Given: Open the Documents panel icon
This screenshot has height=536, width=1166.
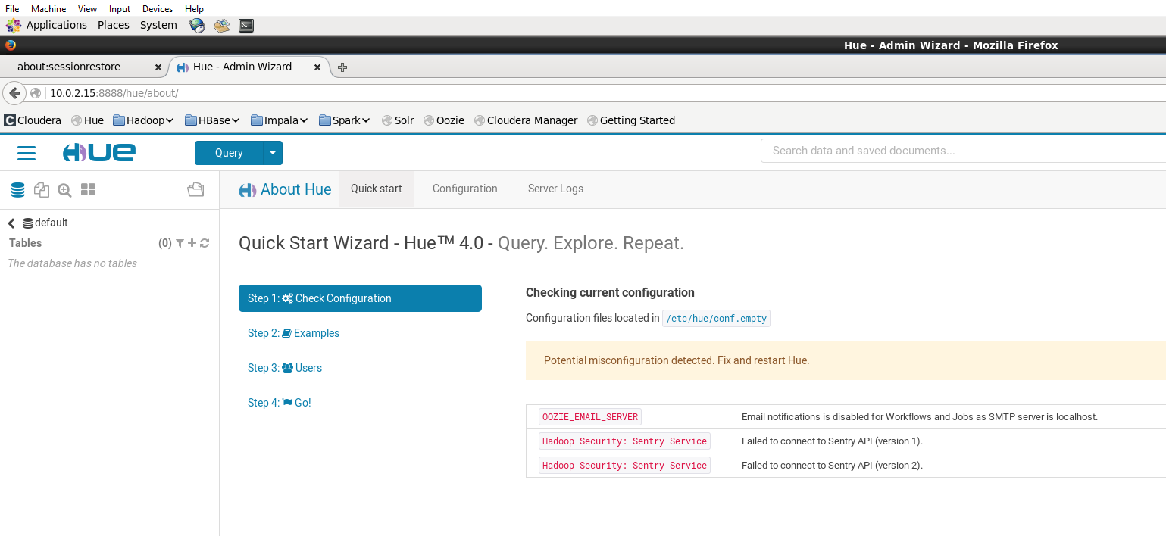Looking at the screenshot, I should click(x=41, y=190).
